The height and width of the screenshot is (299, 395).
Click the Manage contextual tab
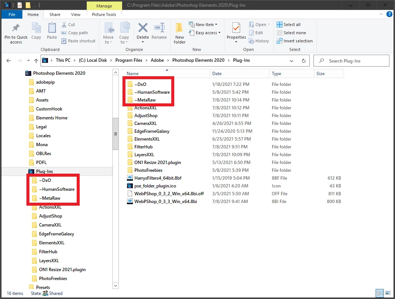104,6
